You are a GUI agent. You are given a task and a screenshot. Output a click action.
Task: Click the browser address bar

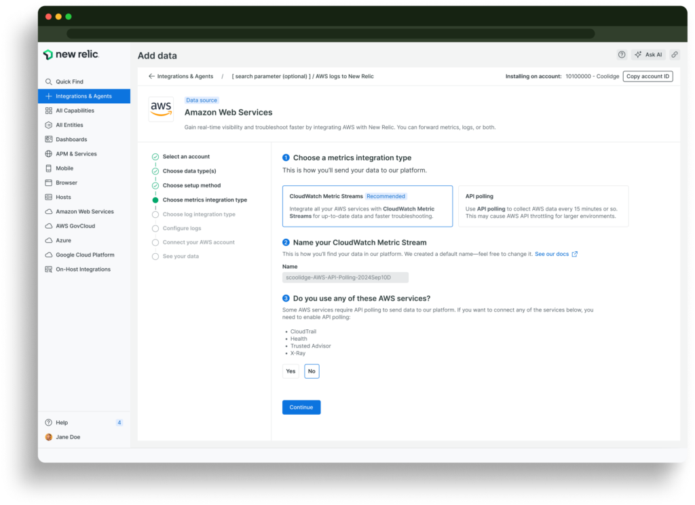click(331, 34)
